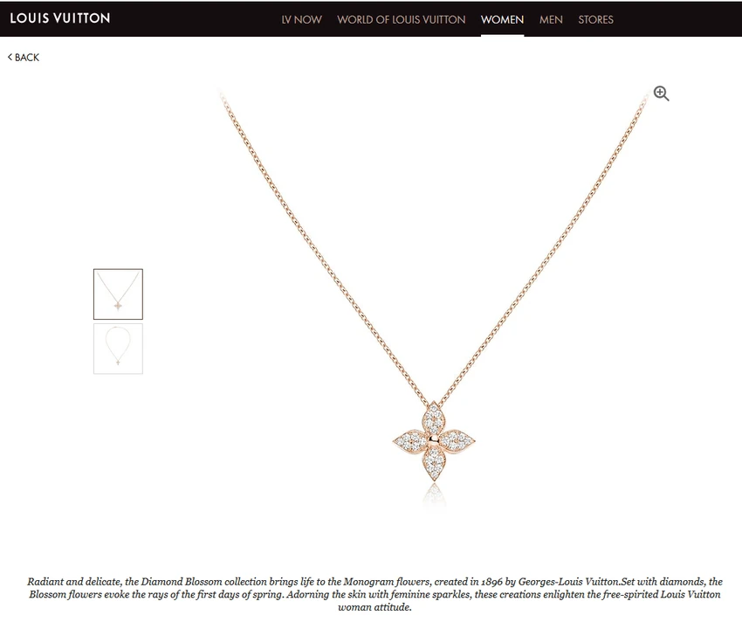Click the Diamond Blossom description paragraph
This screenshot has width=742, height=636.
[374, 594]
